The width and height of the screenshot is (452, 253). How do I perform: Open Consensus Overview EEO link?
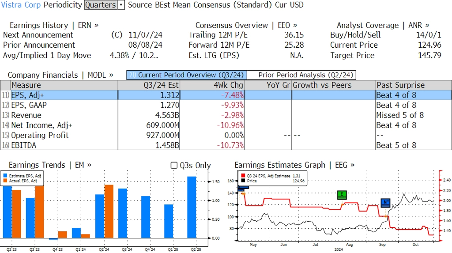click(x=246, y=25)
